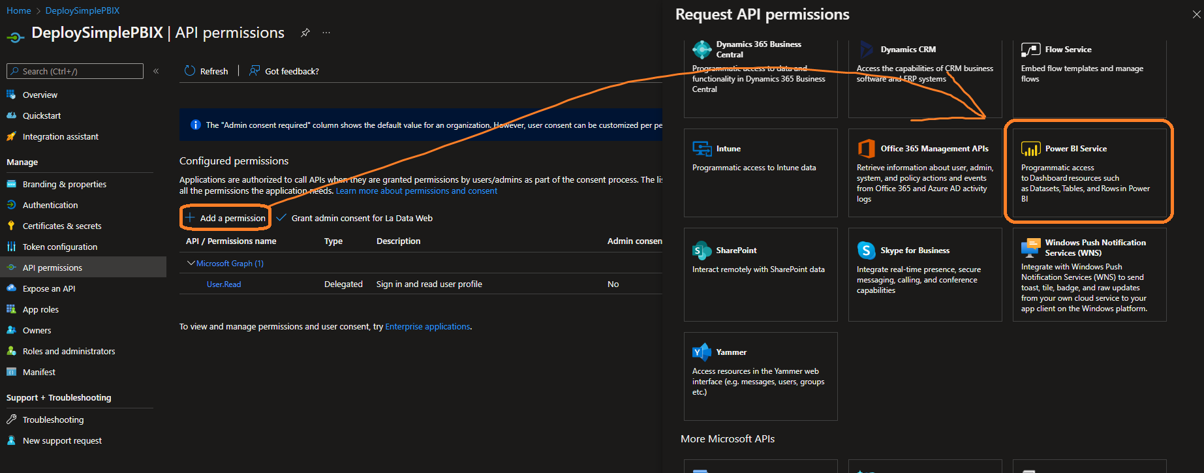
Task: Click the Add a permission button
Action: (x=225, y=218)
